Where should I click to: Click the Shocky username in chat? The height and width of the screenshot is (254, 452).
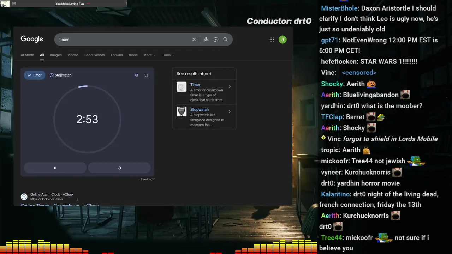point(332,84)
